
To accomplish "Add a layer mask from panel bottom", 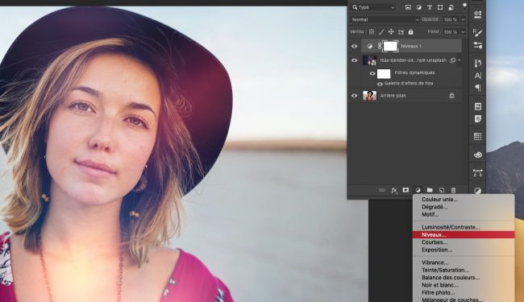I will pos(405,190).
